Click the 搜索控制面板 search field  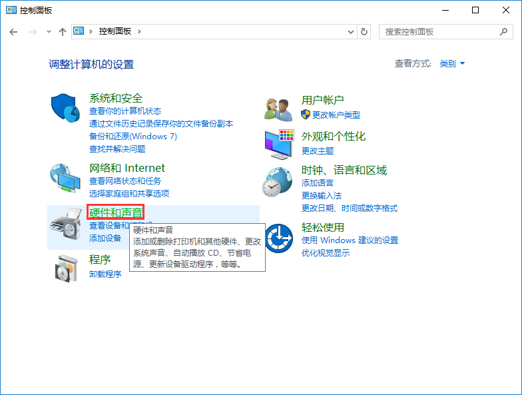point(439,31)
